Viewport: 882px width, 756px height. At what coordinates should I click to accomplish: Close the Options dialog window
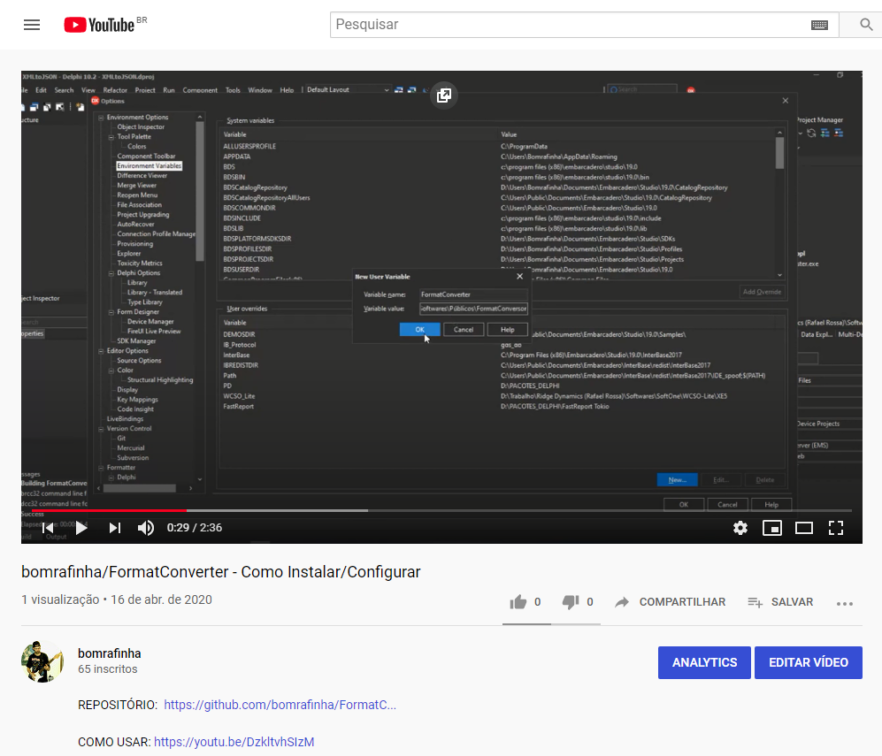(786, 101)
